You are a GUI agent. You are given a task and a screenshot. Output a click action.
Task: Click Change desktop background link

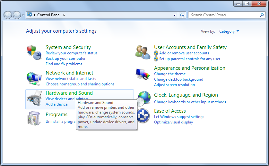coord(178,79)
